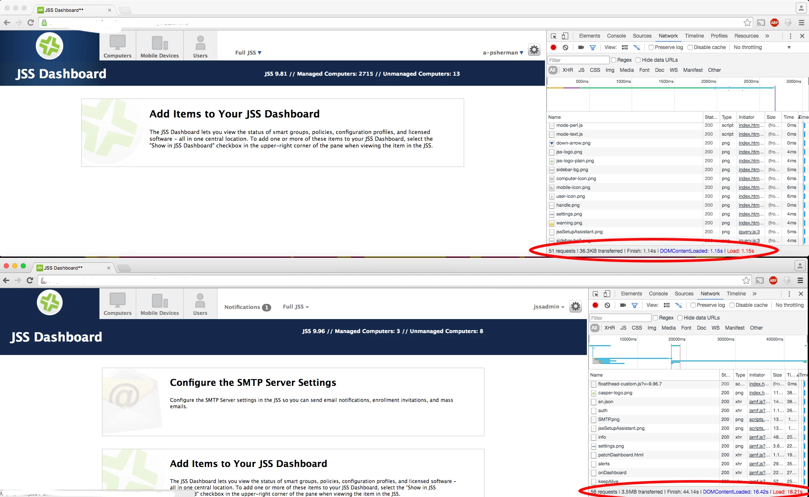Open Users in bottom JSS window
Viewport: 809px width, 497px height.
[200, 303]
